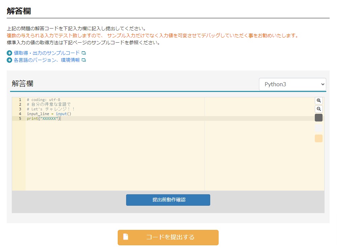Select the white editor theme swatch
The image size is (337, 251).
pyautogui.click(x=319, y=128)
